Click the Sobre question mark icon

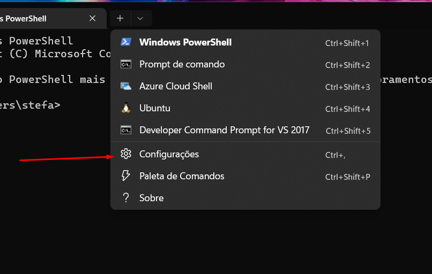(x=126, y=198)
